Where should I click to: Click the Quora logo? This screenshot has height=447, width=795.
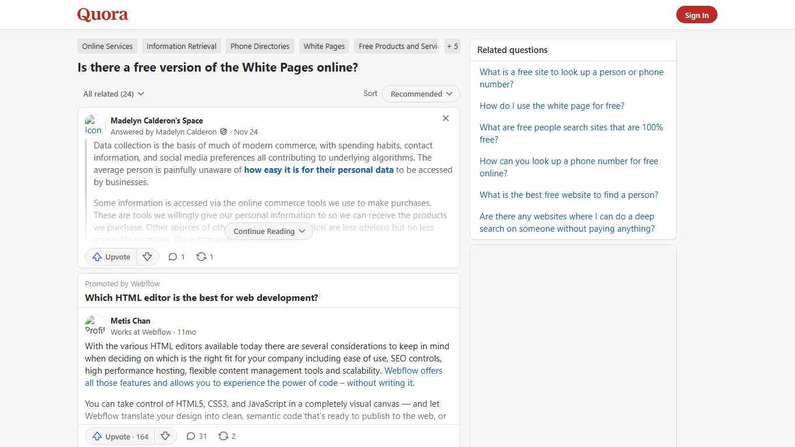click(x=102, y=15)
